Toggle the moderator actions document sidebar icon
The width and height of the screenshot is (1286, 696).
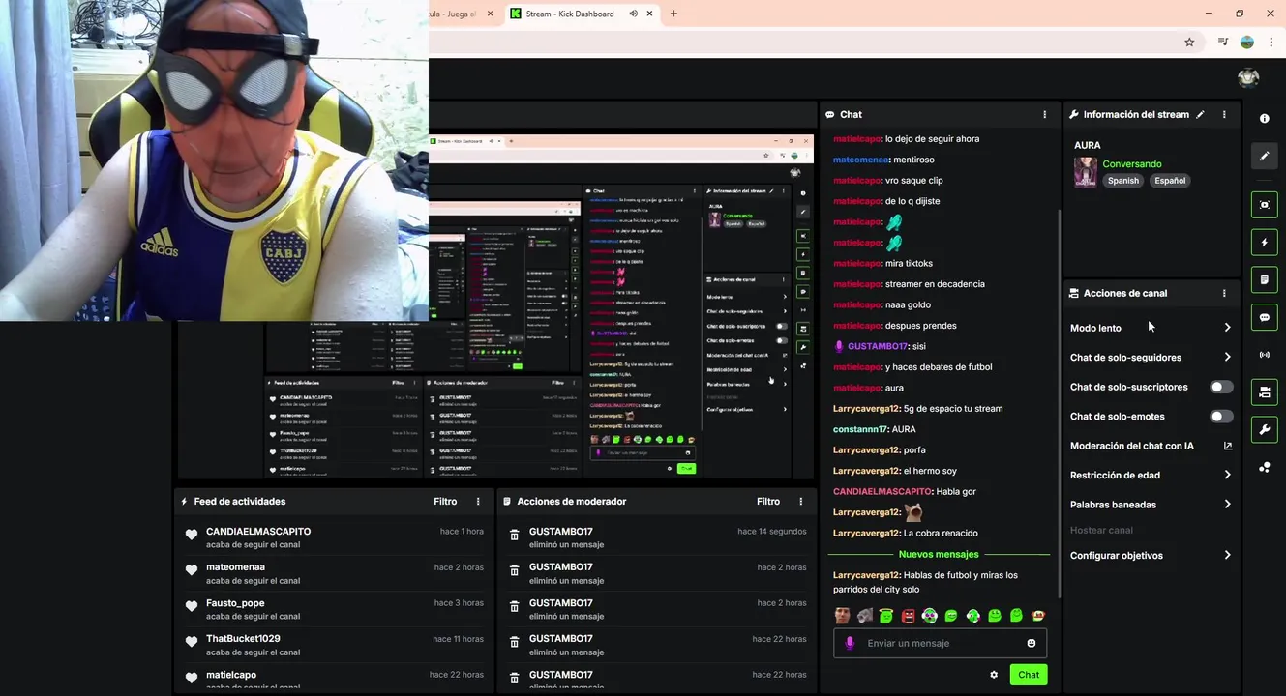[x=1264, y=280]
